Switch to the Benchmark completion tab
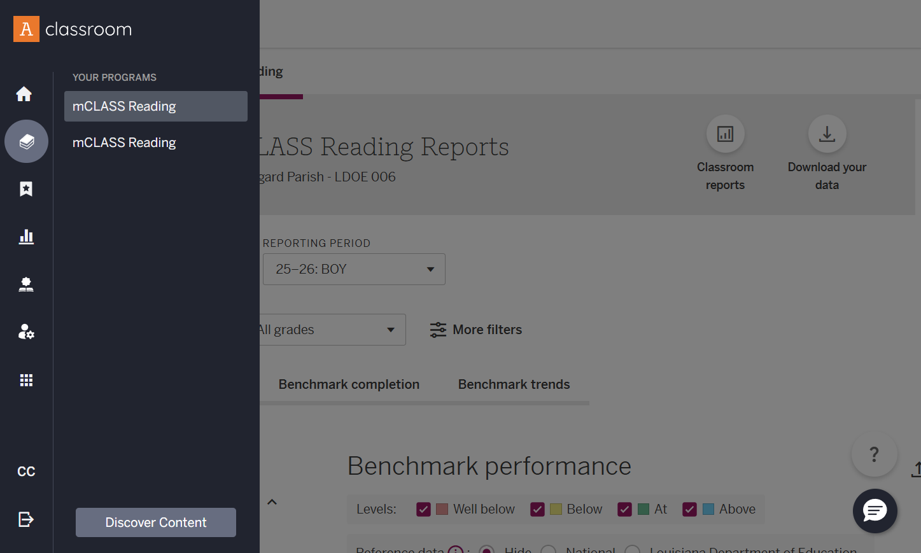This screenshot has width=921, height=553. [x=349, y=384]
